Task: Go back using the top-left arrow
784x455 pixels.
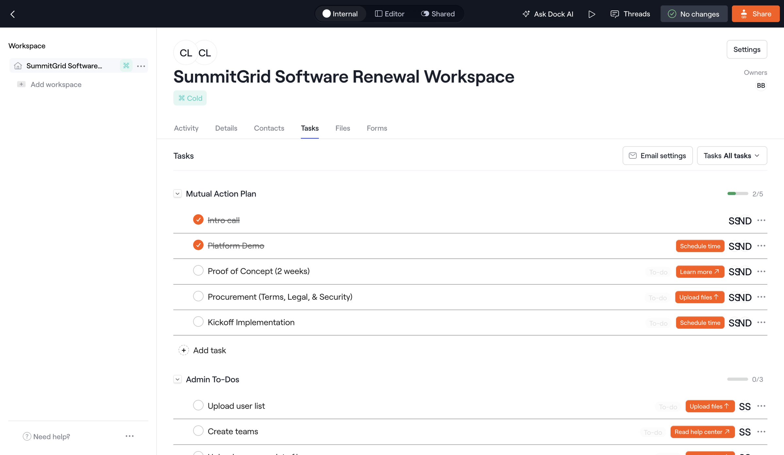Action: click(x=13, y=14)
